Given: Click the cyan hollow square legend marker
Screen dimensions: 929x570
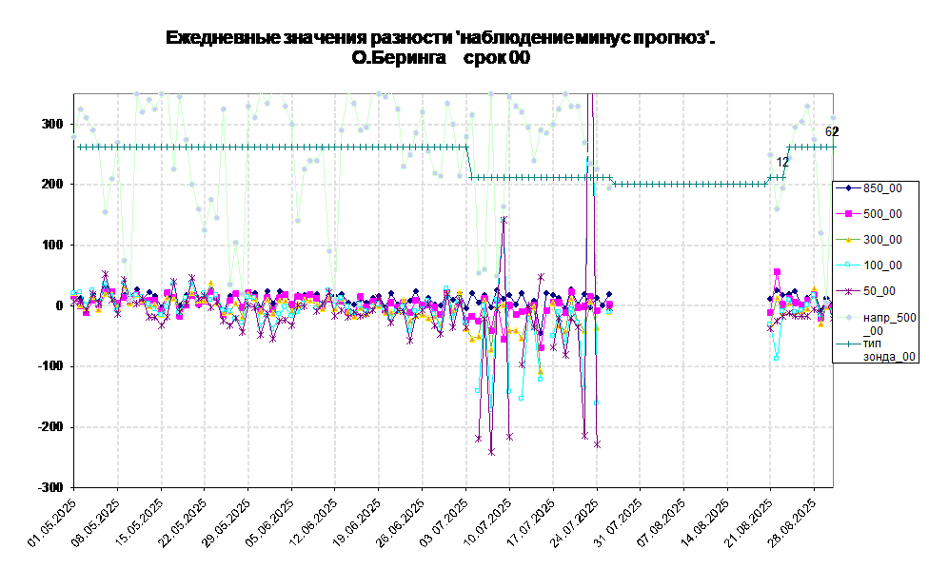Looking at the screenshot, I should click(x=847, y=265).
